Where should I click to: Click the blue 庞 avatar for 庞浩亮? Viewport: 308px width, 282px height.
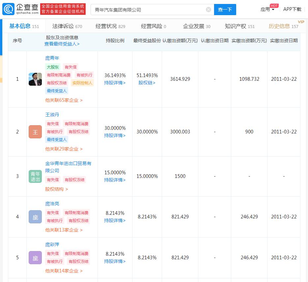pyautogui.click(x=35, y=217)
